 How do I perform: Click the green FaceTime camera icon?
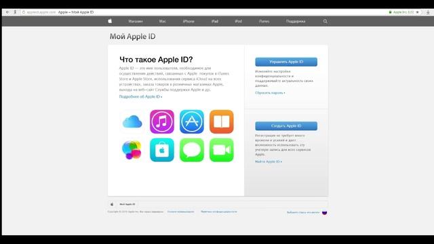[x=222, y=150]
